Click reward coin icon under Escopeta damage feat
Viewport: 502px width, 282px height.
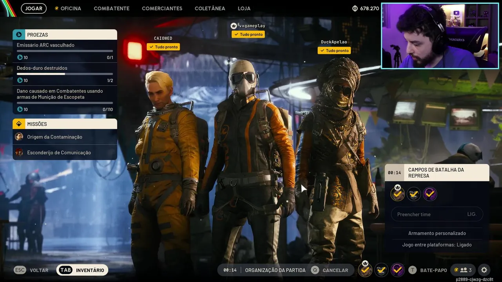click(x=20, y=109)
